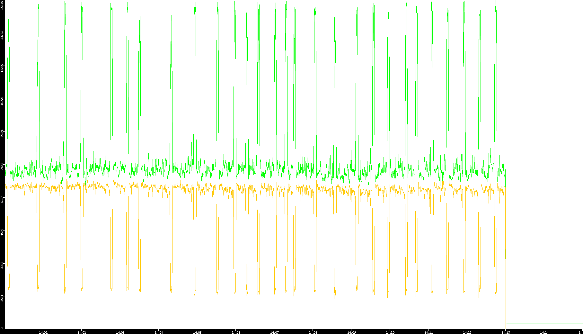Click the 14:12 time axis label
The width and height of the screenshot is (583, 334).
[x=467, y=332]
